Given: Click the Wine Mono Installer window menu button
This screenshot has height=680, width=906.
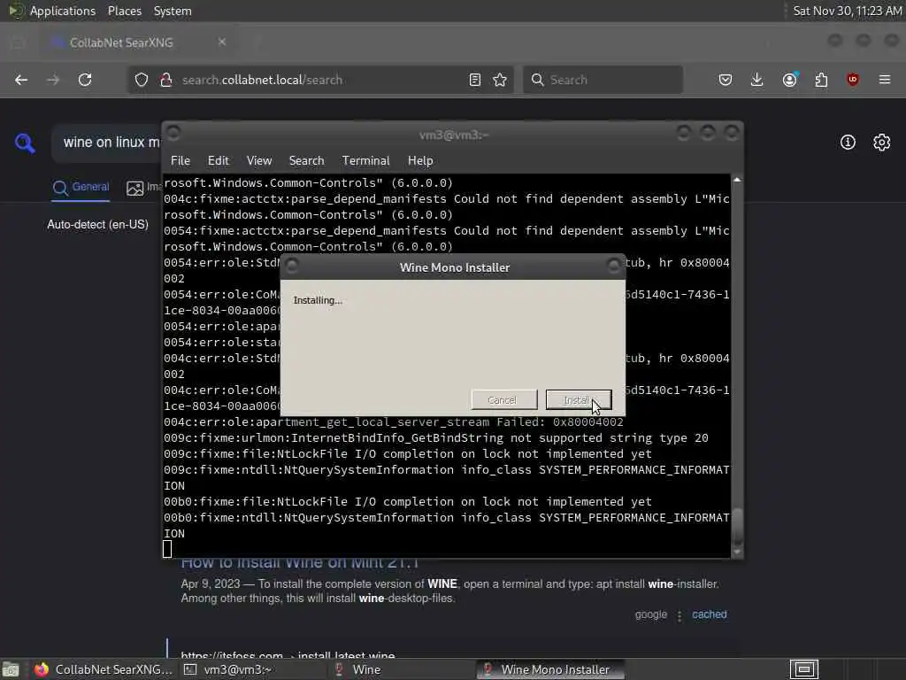Looking at the screenshot, I should pos(292,266).
